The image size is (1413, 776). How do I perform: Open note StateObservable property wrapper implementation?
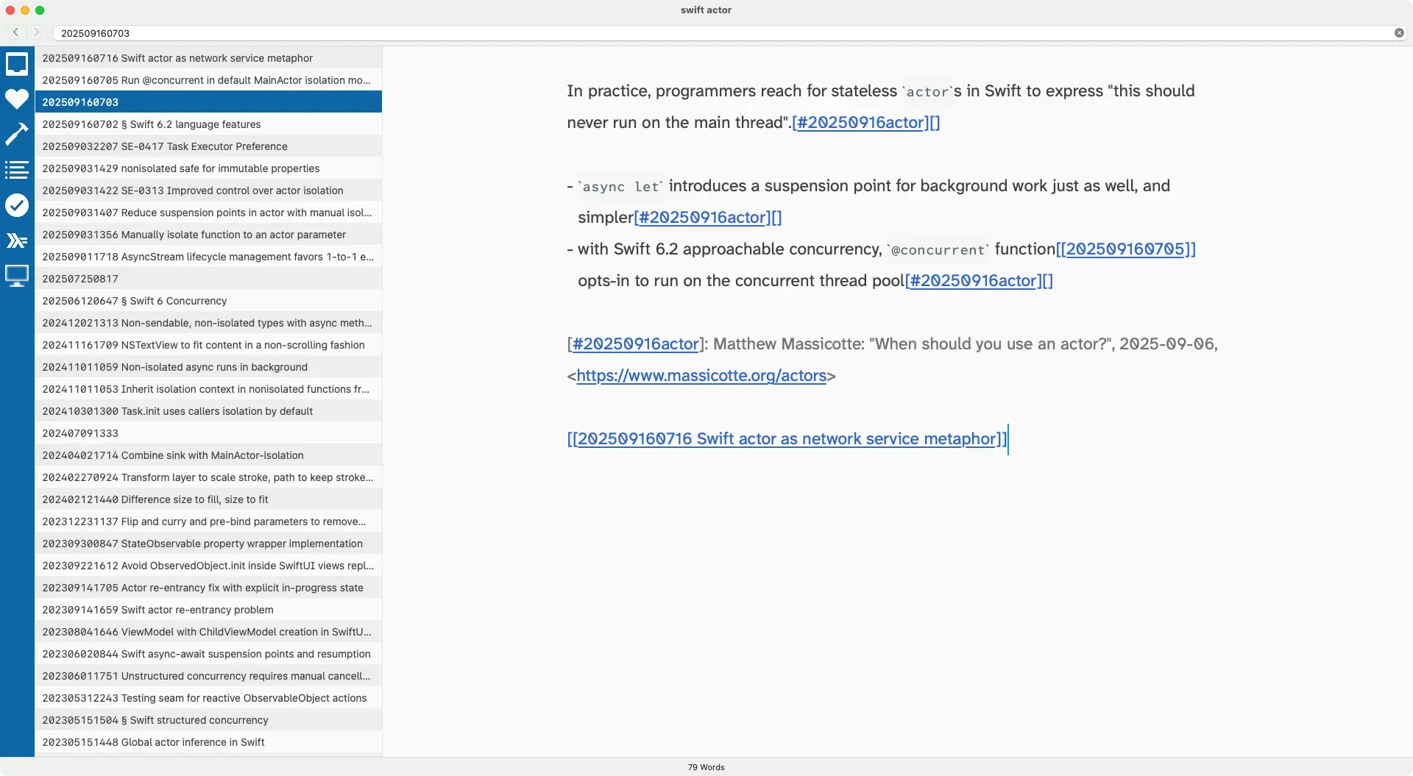[208, 544]
